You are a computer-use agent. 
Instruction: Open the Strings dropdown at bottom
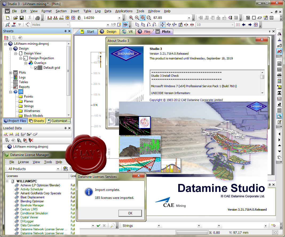[x=159, y=226]
